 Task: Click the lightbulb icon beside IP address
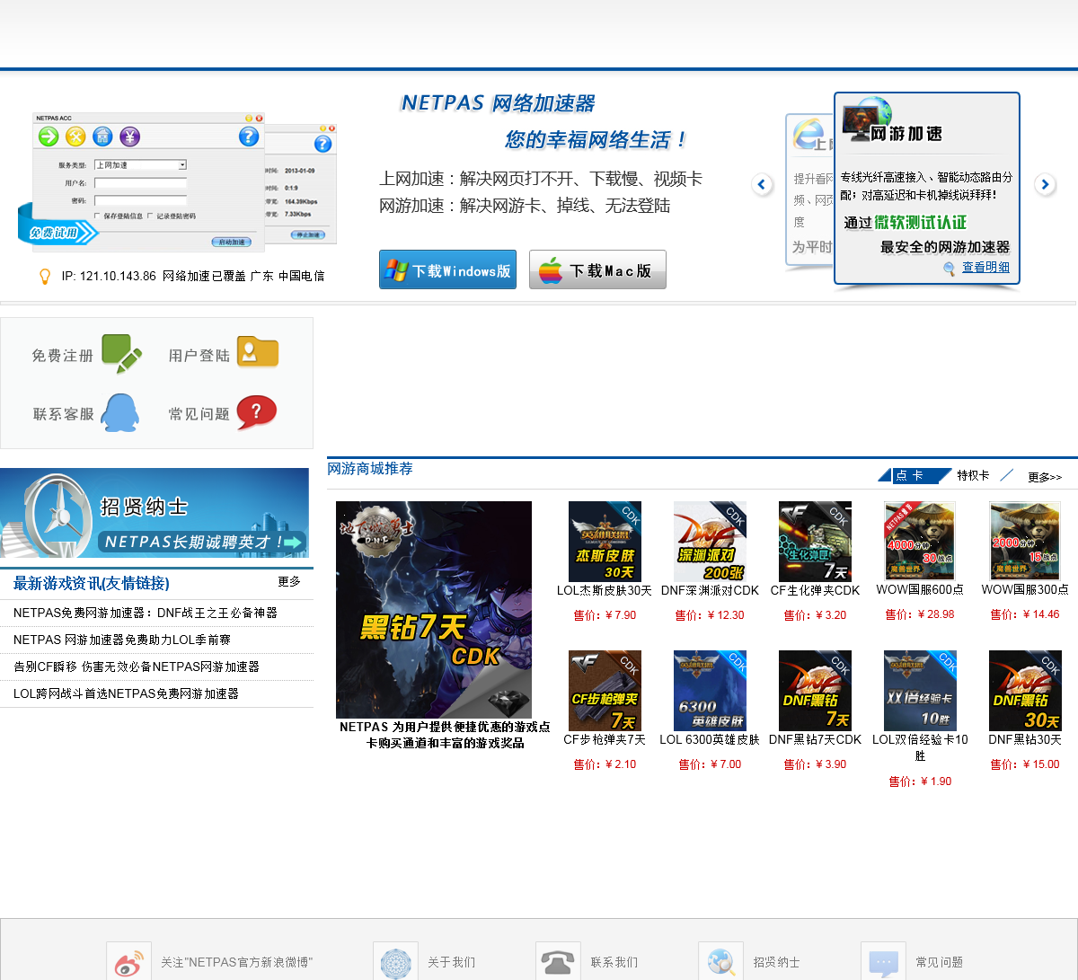click(x=45, y=277)
